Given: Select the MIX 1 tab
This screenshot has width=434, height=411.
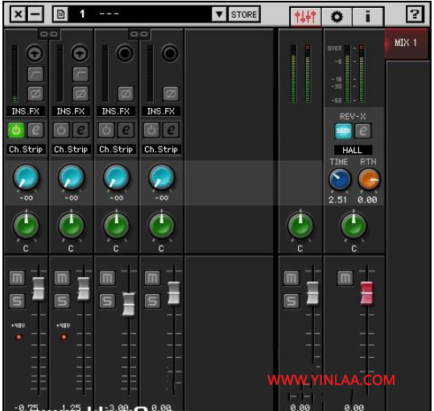Looking at the screenshot, I should (x=406, y=43).
